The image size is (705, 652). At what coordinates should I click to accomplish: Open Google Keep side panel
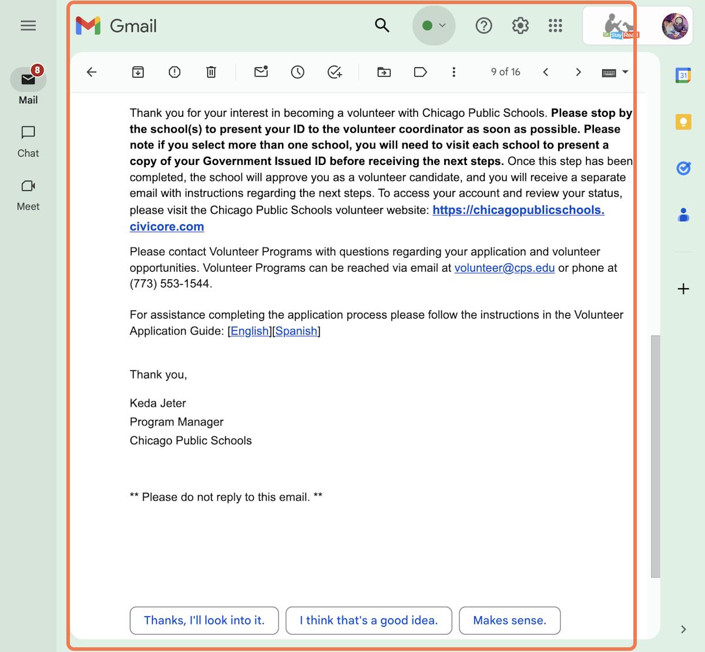click(x=683, y=122)
